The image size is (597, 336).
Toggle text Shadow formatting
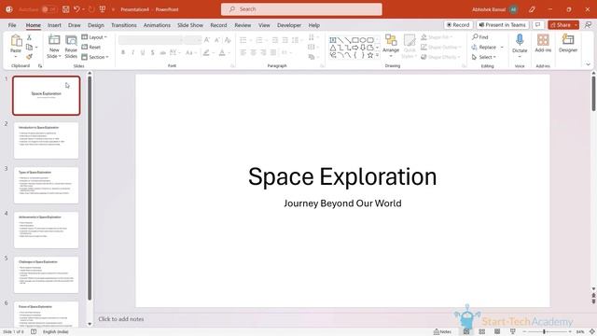tap(153, 52)
